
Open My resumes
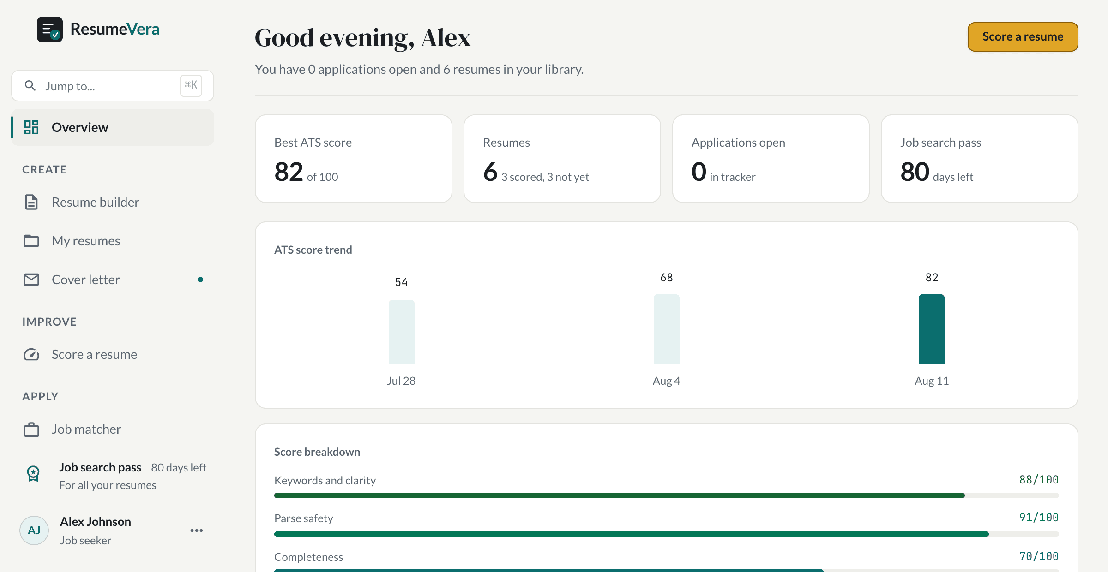[x=113, y=241]
